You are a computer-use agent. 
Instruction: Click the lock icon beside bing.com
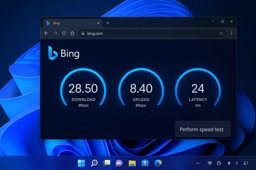(83, 33)
